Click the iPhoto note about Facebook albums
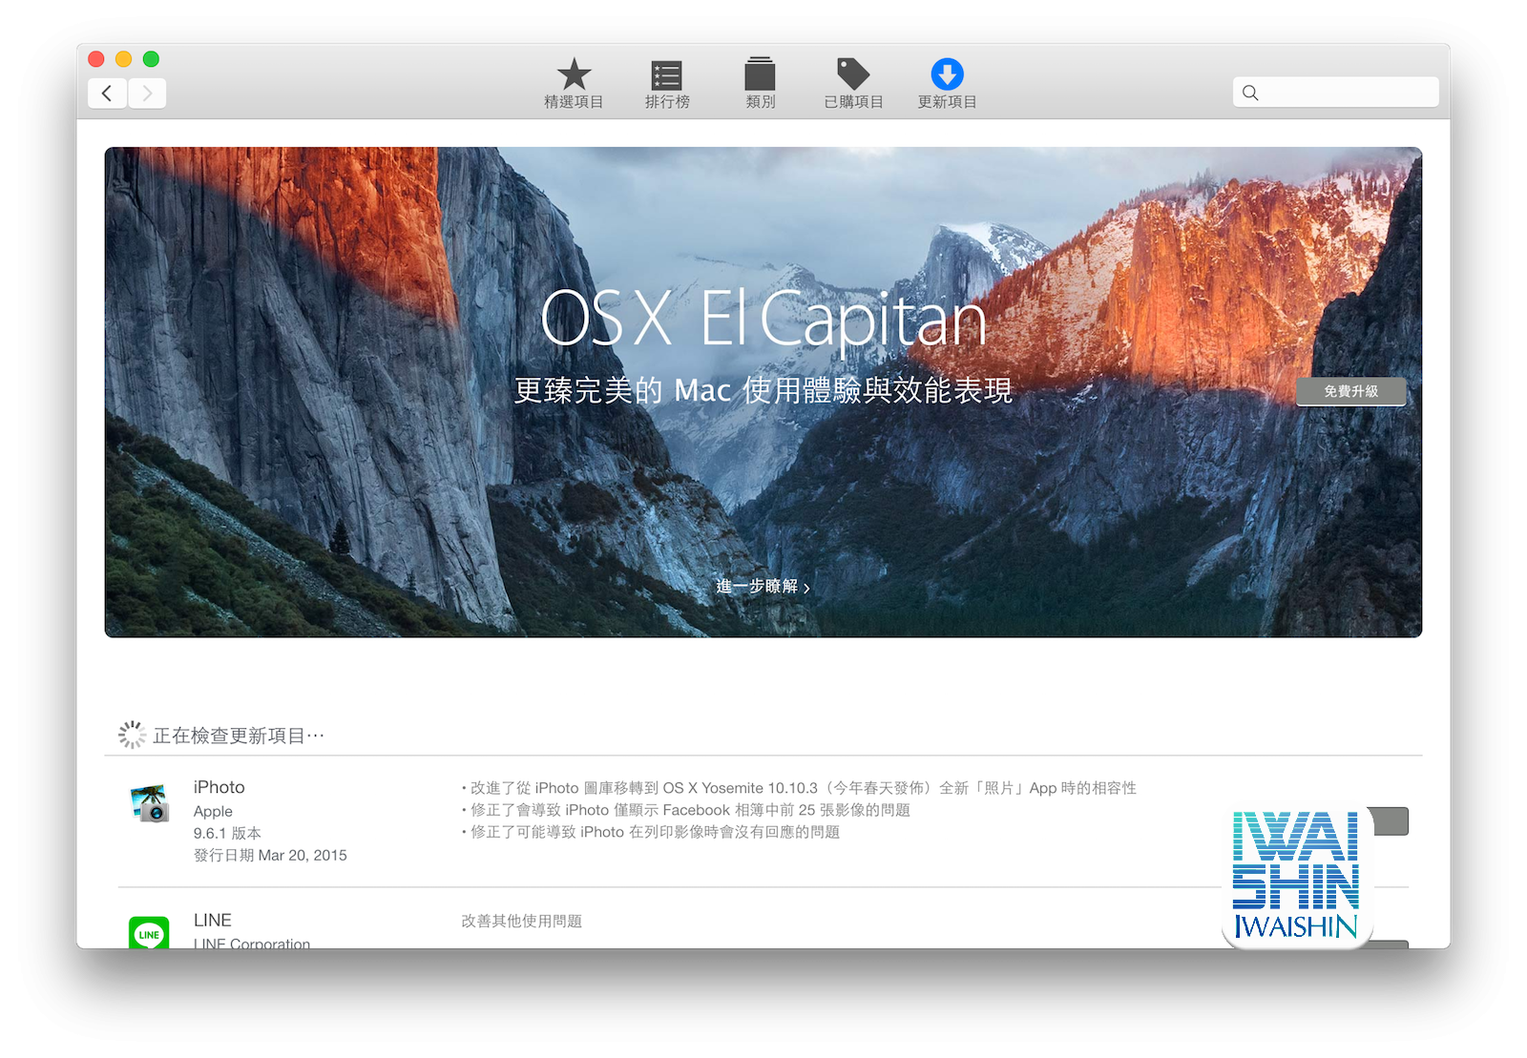The width and height of the screenshot is (1527, 1058). click(686, 810)
